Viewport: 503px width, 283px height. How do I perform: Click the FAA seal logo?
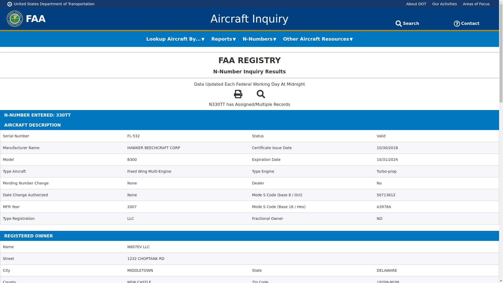click(x=15, y=19)
